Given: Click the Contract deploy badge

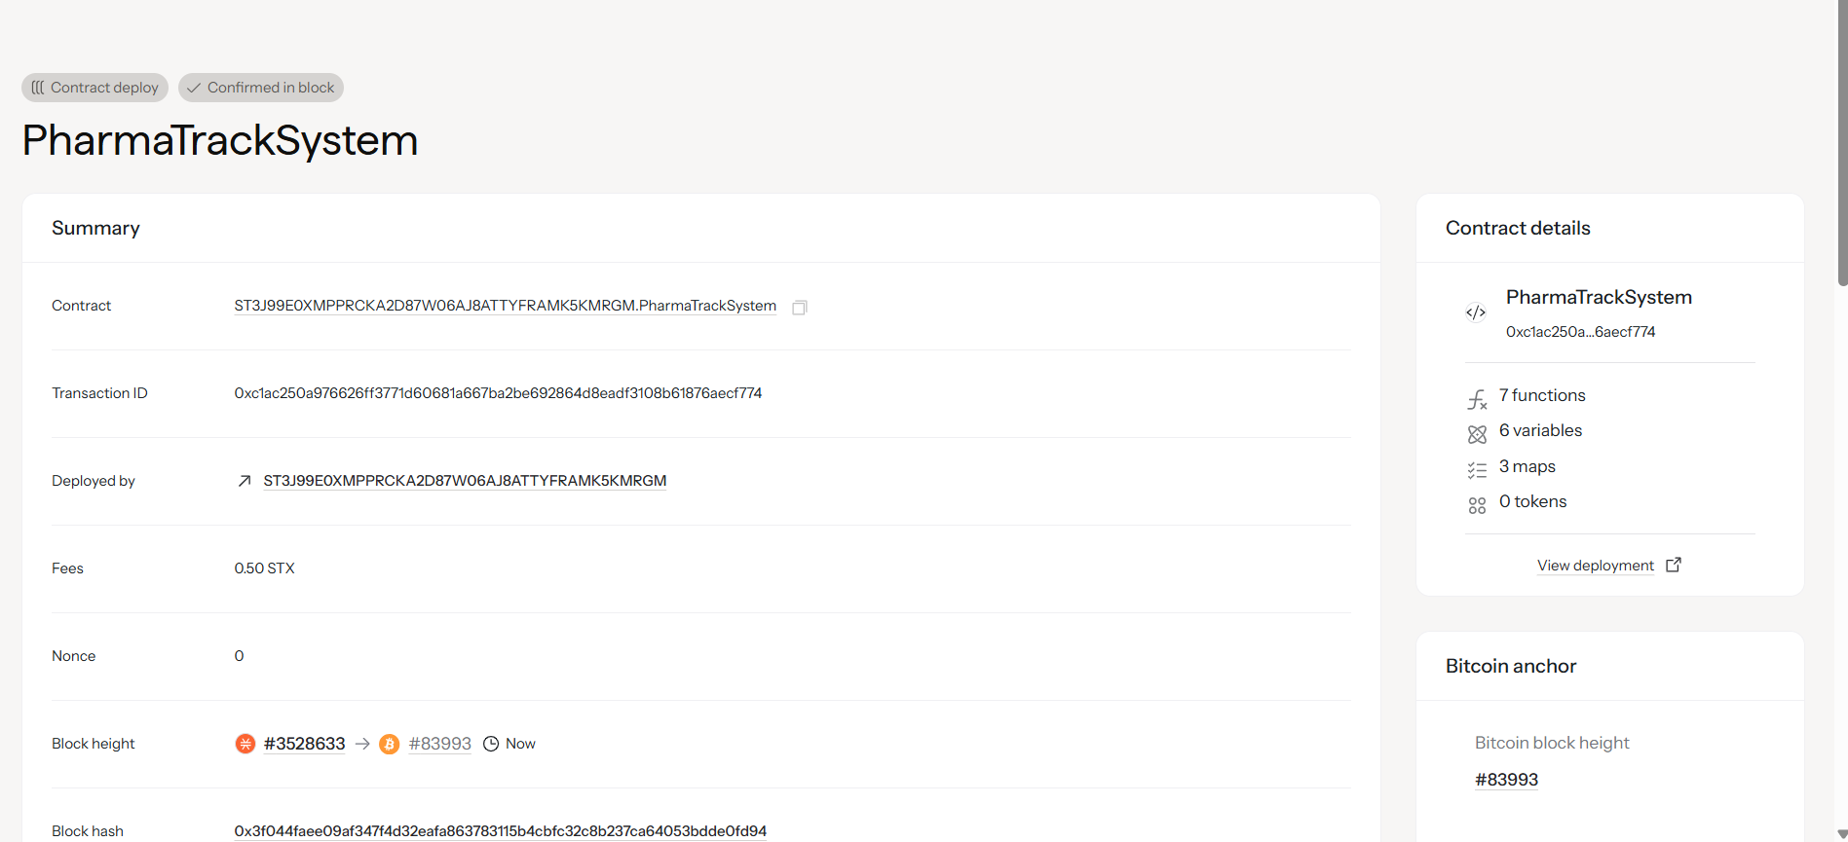Looking at the screenshot, I should [x=94, y=88].
